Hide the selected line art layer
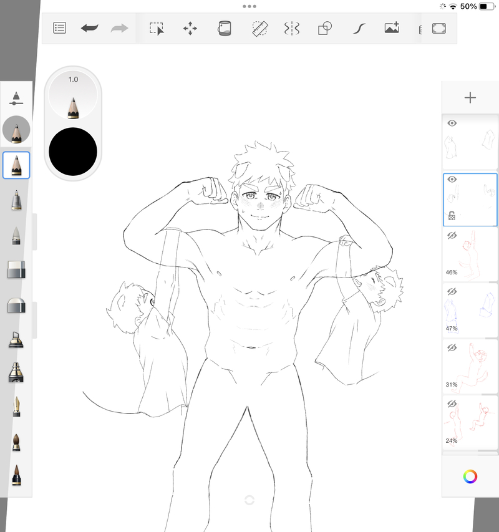Screen dimensions: 499x532 click(452, 179)
